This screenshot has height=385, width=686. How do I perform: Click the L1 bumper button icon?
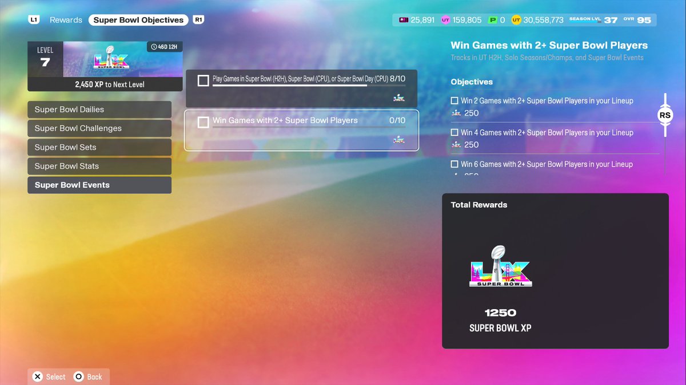point(34,20)
